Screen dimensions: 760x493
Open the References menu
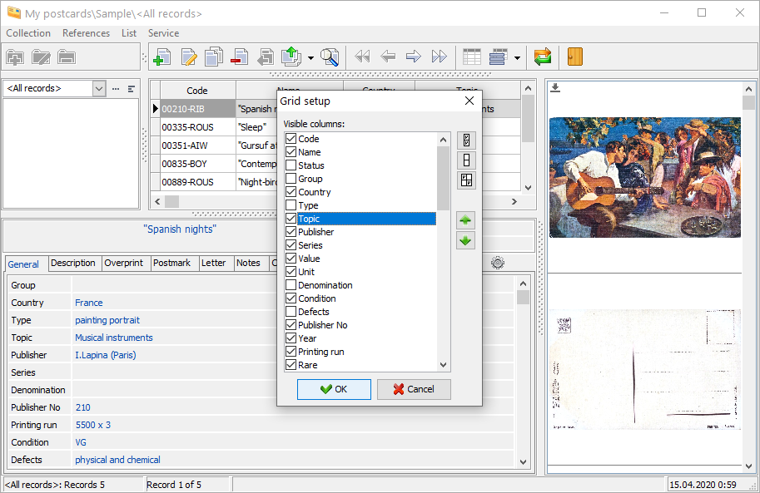[86, 33]
